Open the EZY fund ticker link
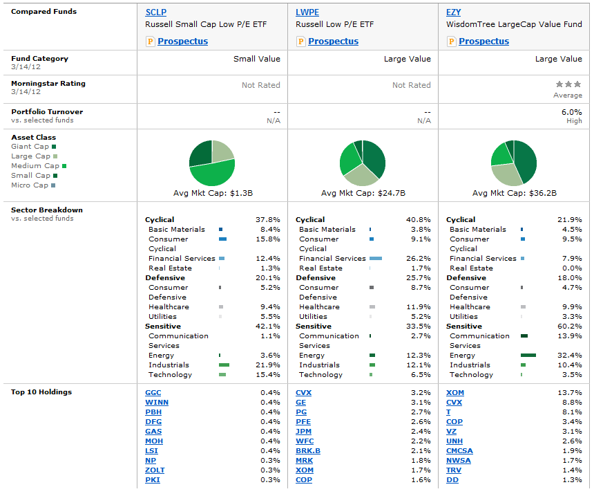The height and width of the screenshot is (496, 603). click(x=453, y=12)
